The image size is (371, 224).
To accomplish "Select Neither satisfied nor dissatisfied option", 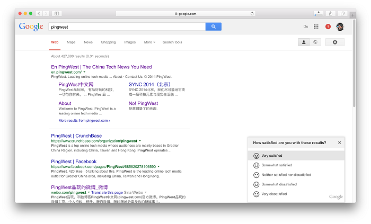I will 296,175.
